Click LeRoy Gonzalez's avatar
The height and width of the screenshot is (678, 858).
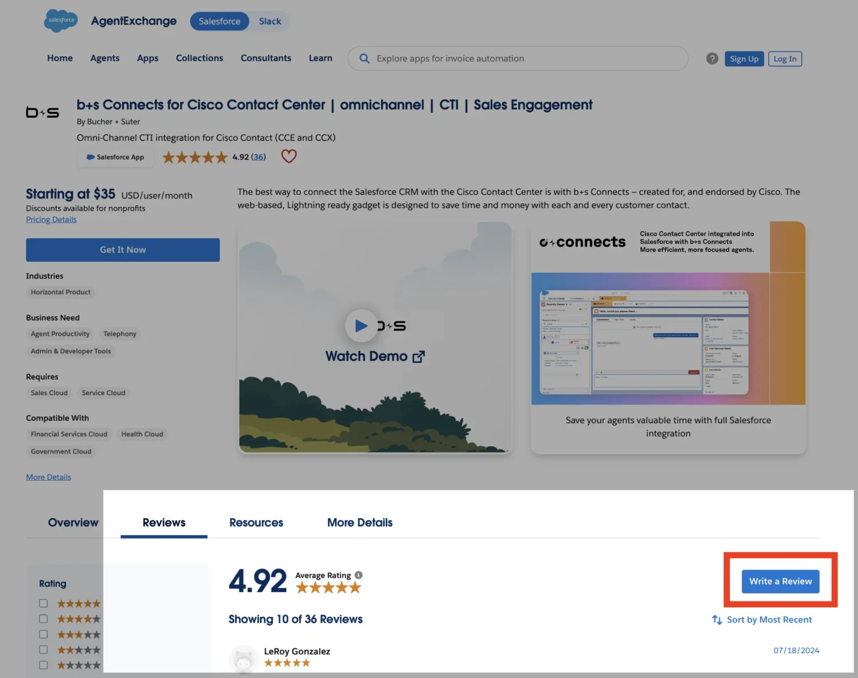[x=244, y=659]
